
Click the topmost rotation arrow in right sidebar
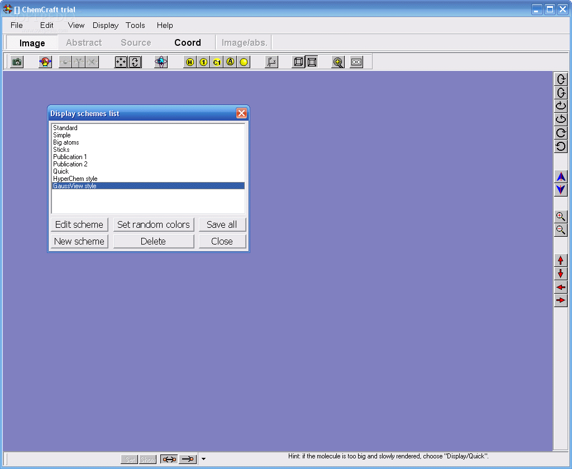[561, 79]
